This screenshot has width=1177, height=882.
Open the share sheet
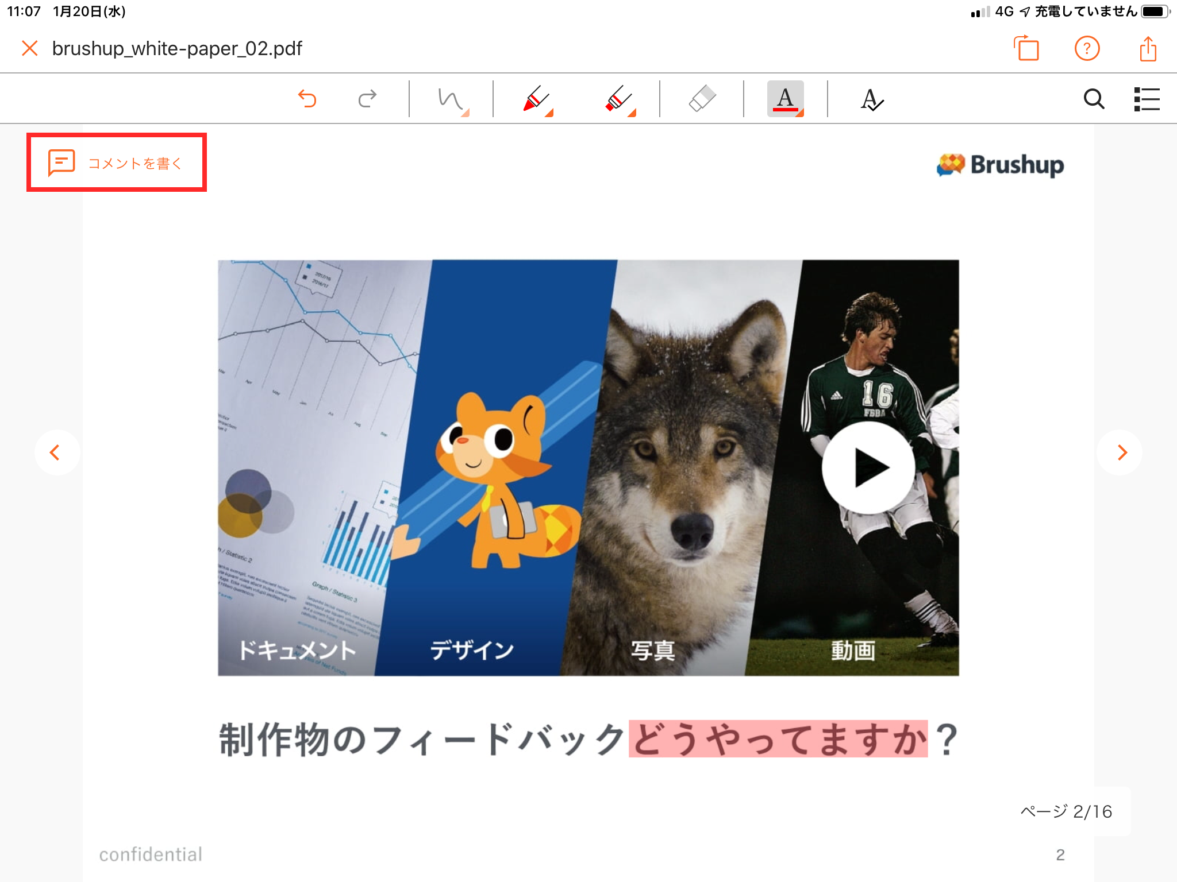(x=1148, y=49)
